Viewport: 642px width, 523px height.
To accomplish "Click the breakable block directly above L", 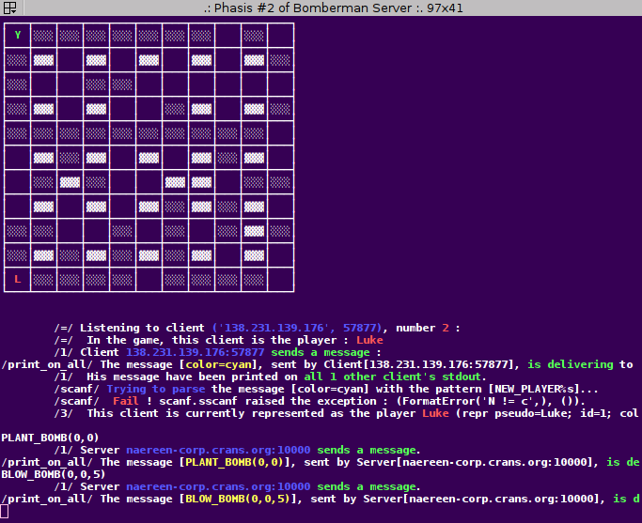I will click(x=17, y=255).
